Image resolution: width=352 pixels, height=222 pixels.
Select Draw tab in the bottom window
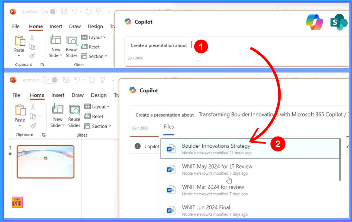coord(77,95)
